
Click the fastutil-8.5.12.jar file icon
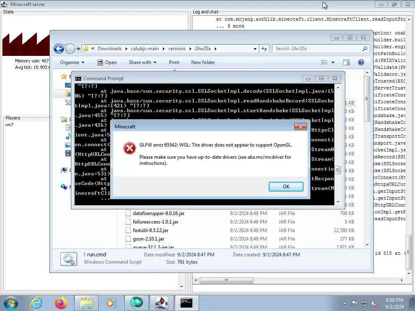pos(128,230)
